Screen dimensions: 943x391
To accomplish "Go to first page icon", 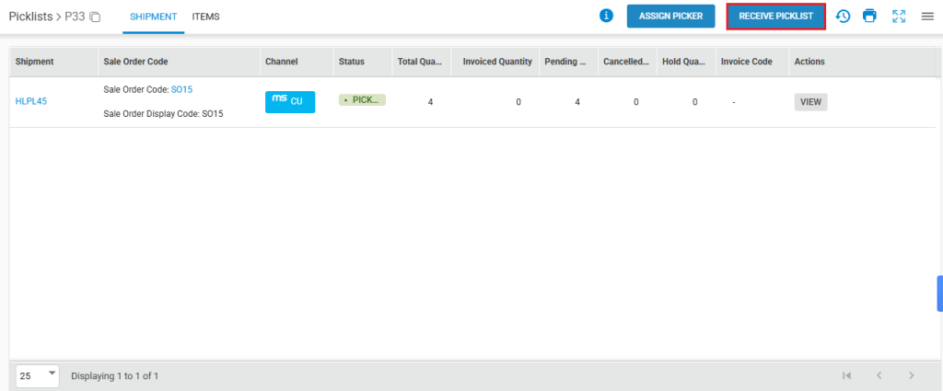I will [847, 375].
